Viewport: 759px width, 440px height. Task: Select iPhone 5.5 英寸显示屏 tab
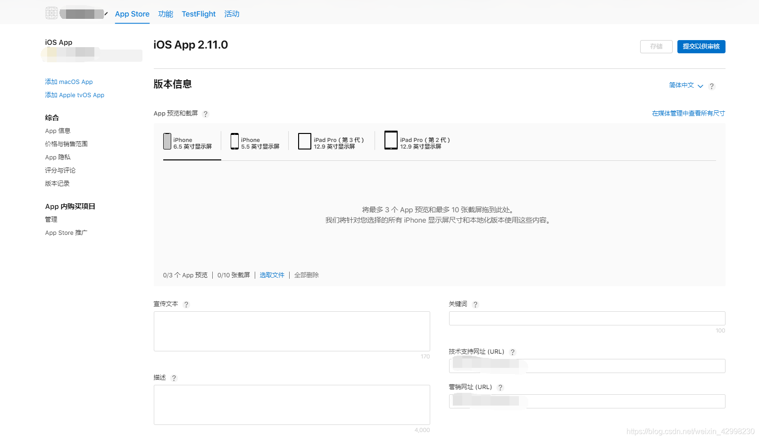pyautogui.click(x=255, y=143)
